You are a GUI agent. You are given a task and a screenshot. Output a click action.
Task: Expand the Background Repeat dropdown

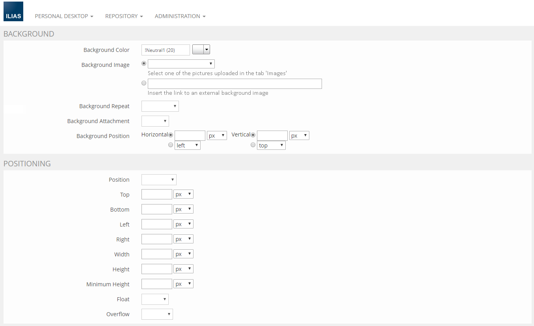160,106
